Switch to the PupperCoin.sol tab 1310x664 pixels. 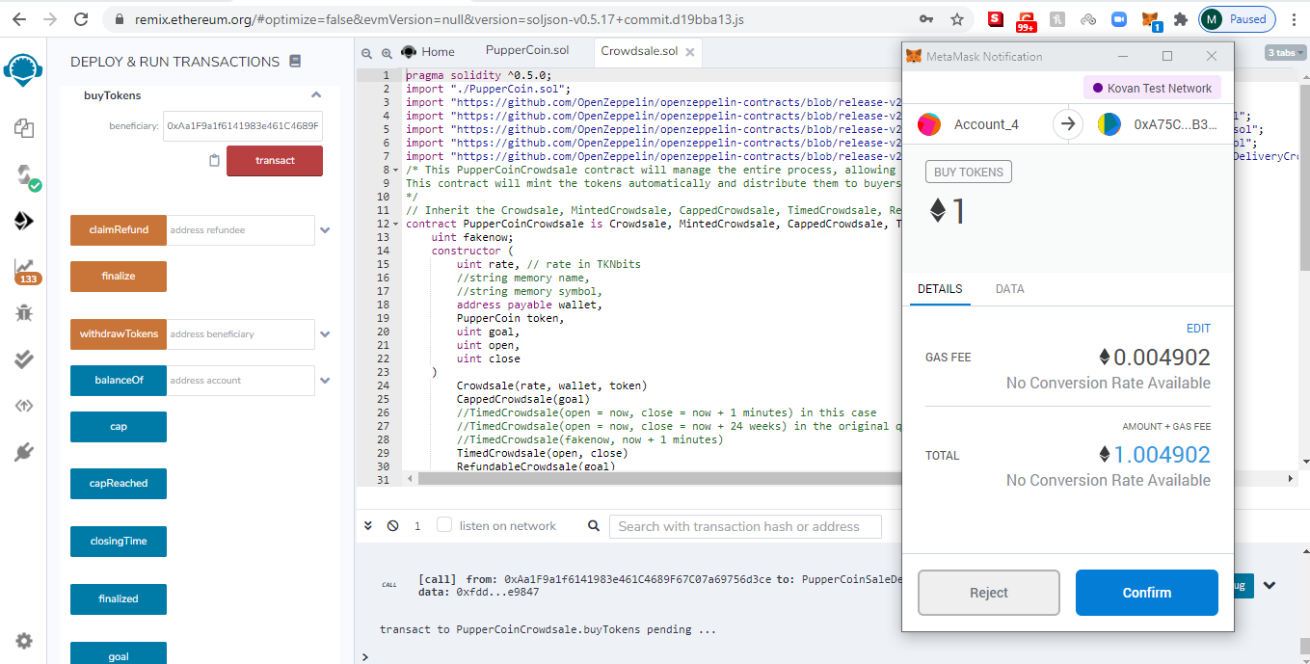[526, 51]
